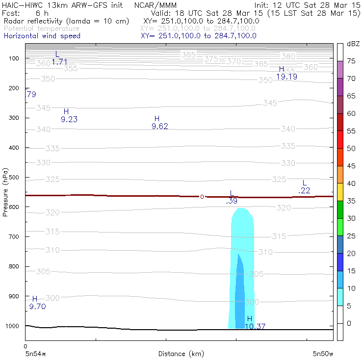
Task: Click the wind minimum 'L .22' label
Action: click(304, 186)
